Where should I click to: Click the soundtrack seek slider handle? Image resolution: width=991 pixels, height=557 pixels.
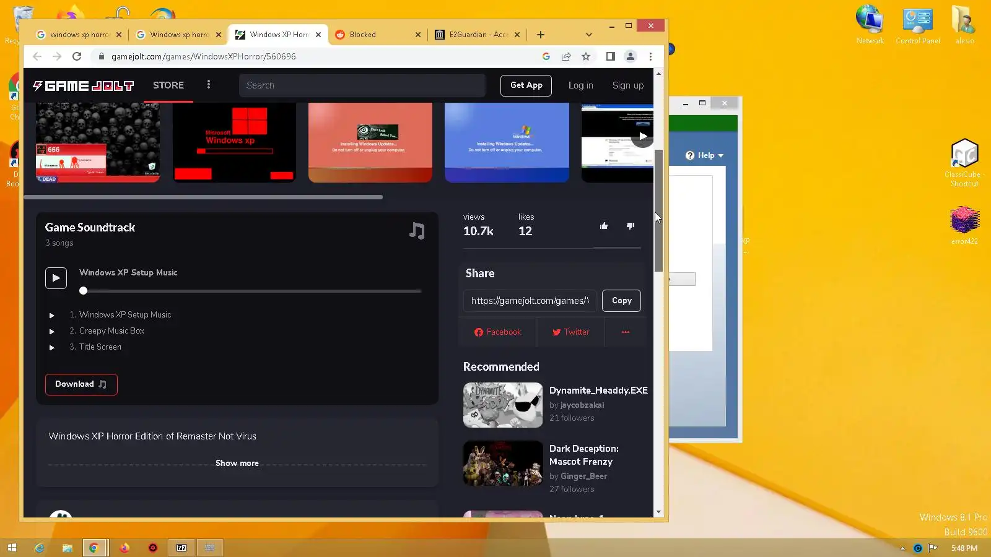[x=84, y=291]
